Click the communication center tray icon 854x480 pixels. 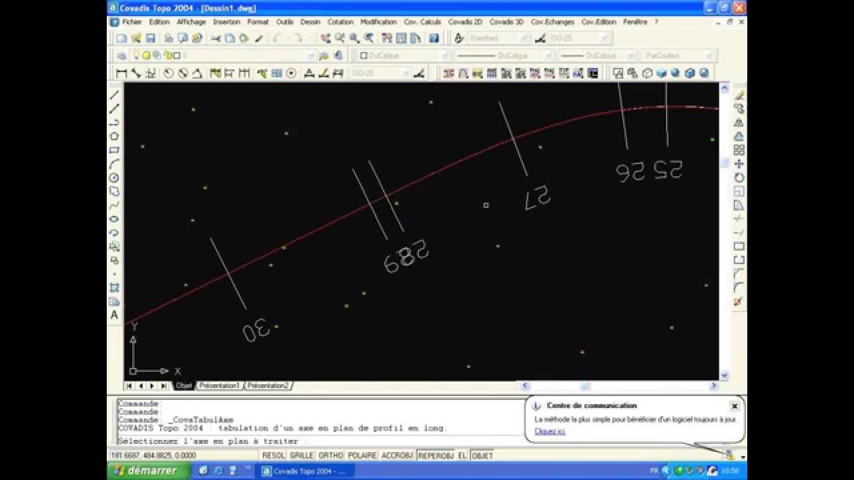click(730, 455)
